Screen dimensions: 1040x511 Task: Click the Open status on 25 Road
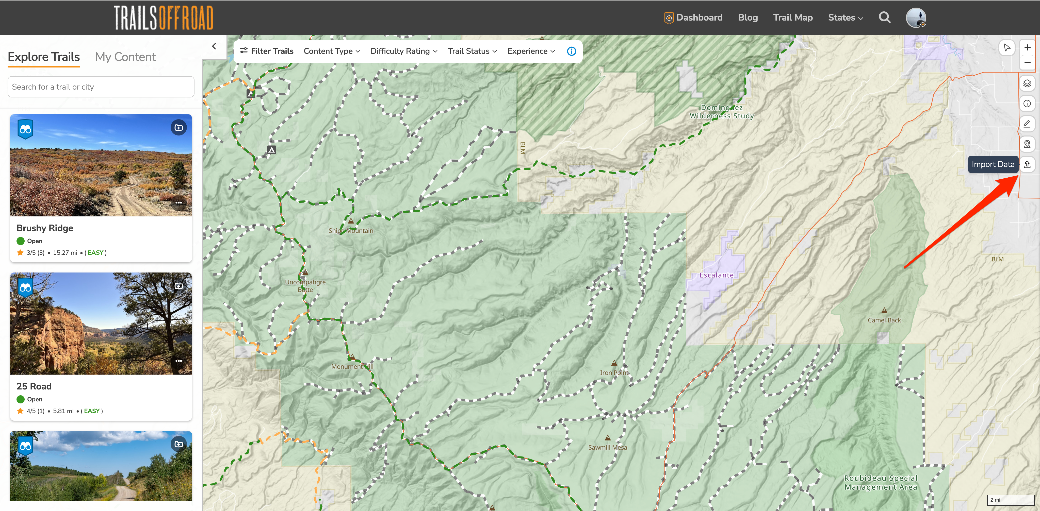(29, 399)
